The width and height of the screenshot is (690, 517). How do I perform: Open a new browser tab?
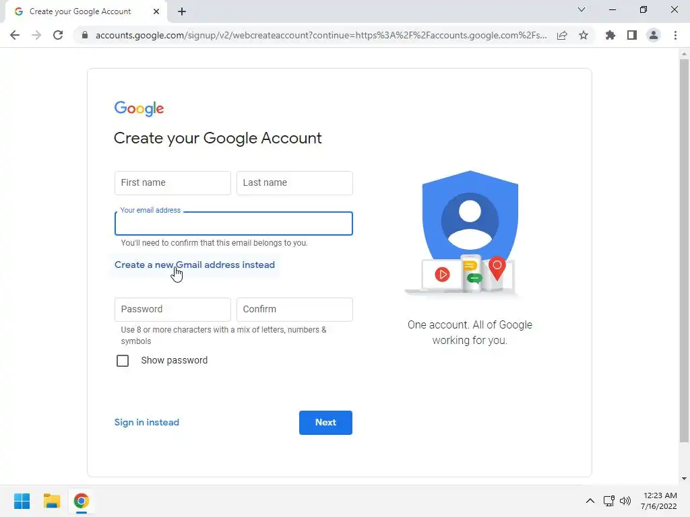(182, 11)
